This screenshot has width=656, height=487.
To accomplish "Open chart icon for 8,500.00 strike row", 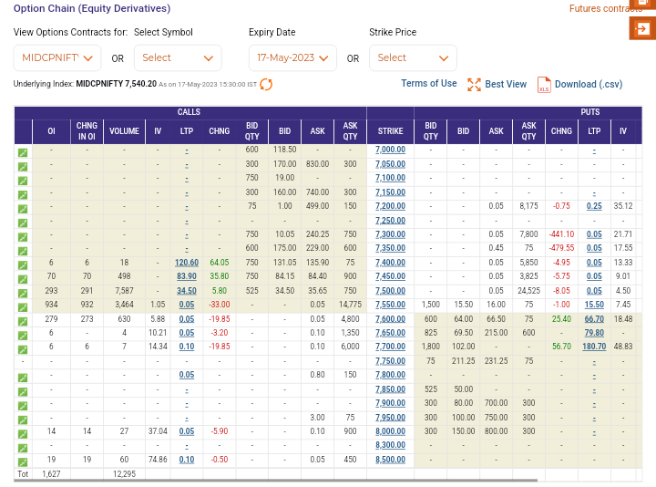I will [23, 462].
